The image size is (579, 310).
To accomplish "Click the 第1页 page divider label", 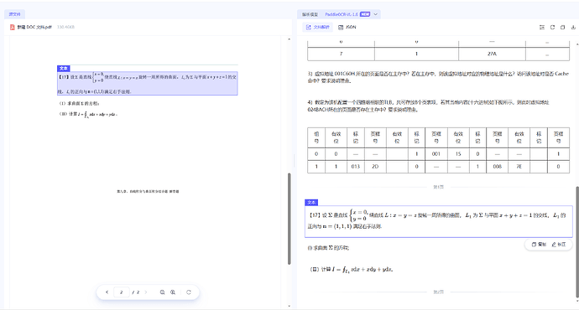I will coord(438,187).
